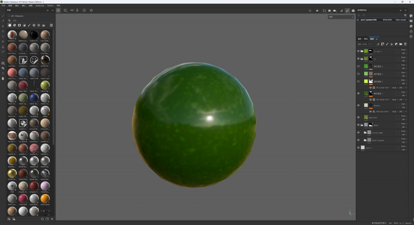414x225 pixels.
Task: Switch assets thumbnails to grid view icon
Action: pyautogui.click(x=51, y=25)
